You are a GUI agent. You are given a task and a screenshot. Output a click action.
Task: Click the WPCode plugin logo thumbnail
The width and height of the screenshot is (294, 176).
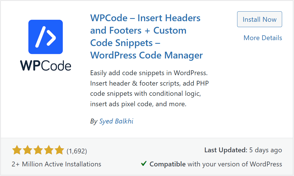46,45
